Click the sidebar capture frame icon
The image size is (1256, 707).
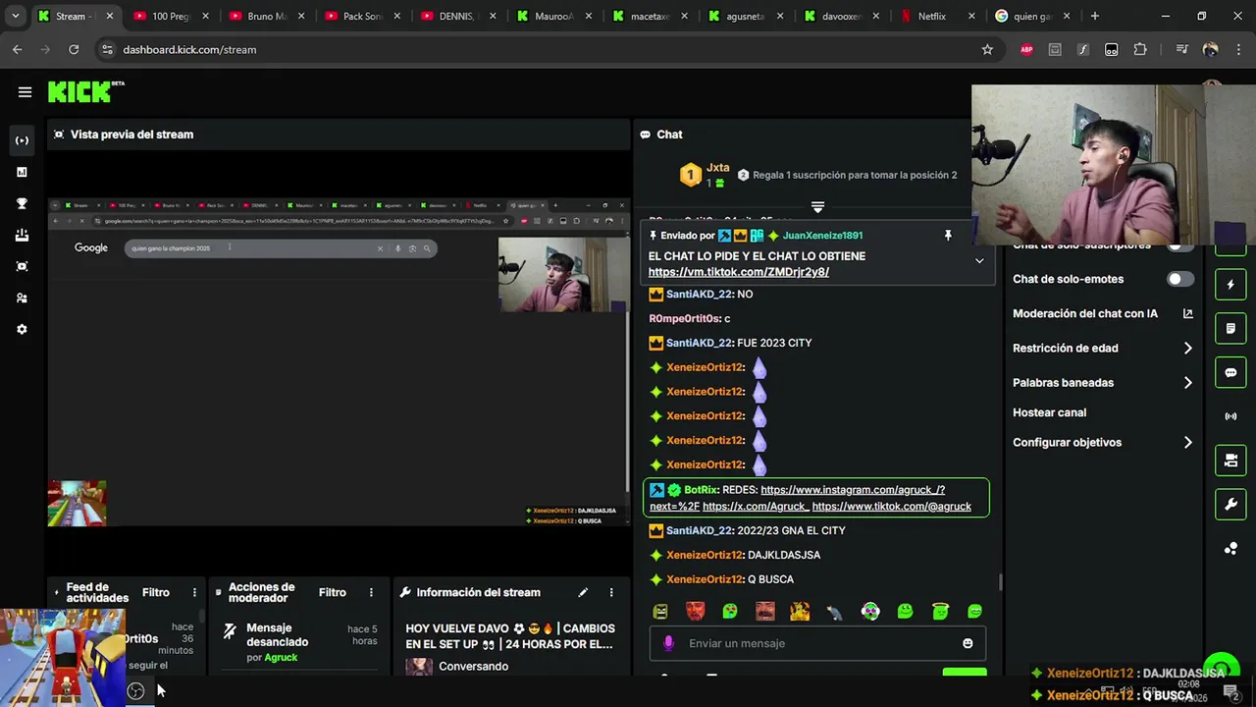point(22,266)
